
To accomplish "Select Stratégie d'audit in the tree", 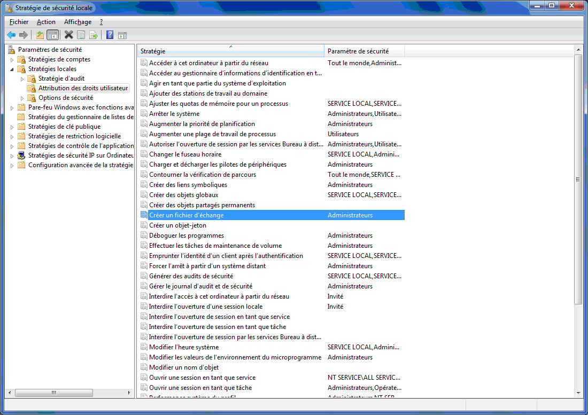I will (x=61, y=79).
